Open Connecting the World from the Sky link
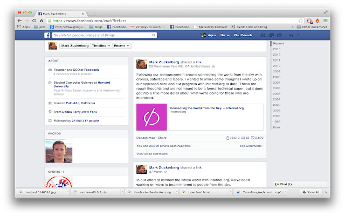 [x=206, y=108]
